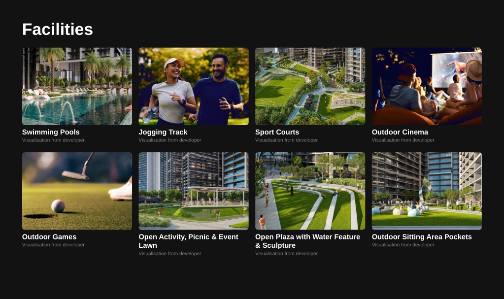View the Outdoor Sitting Area Pockets image
The image size is (504, 299).
click(427, 191)
